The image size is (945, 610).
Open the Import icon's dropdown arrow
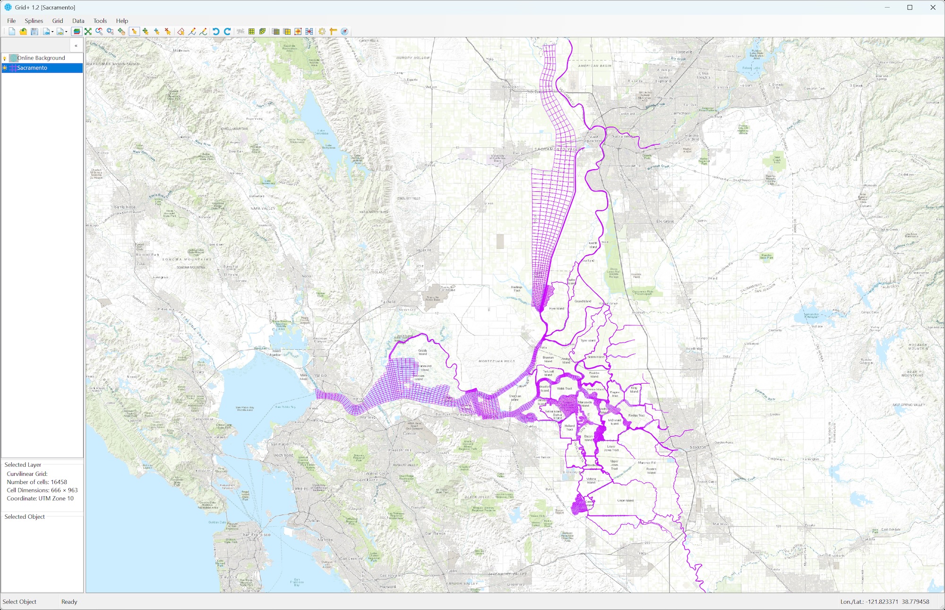(x=52, y=32)
